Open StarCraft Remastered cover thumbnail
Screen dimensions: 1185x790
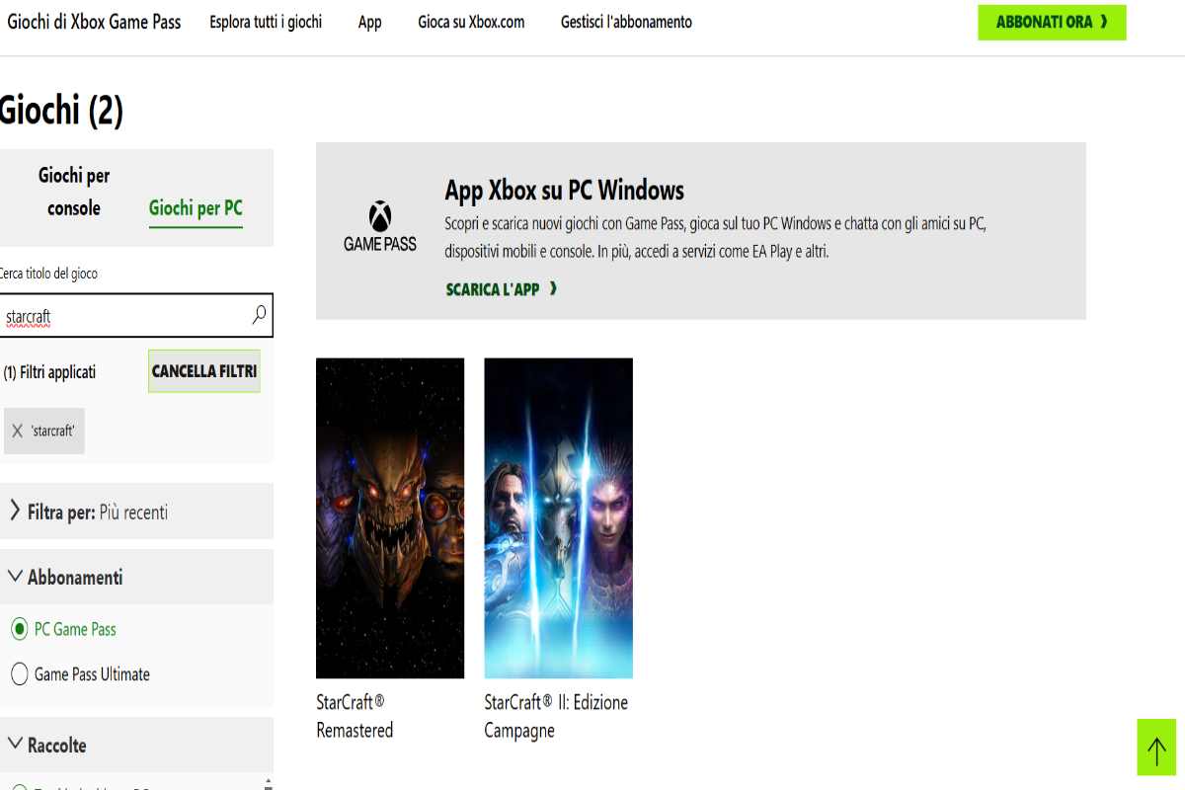(x=390, y=517)
